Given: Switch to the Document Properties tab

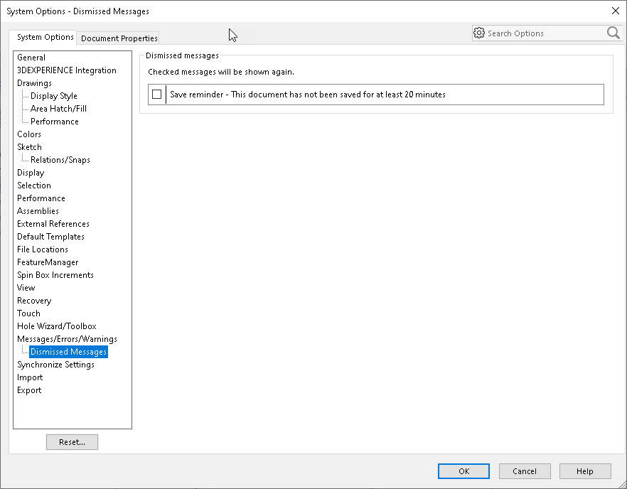Looking at the screenshot, I should click(119, 38).
